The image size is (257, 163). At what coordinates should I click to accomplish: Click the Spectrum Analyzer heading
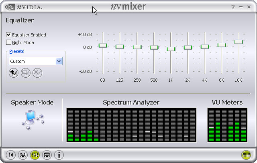tap(131, 103)
